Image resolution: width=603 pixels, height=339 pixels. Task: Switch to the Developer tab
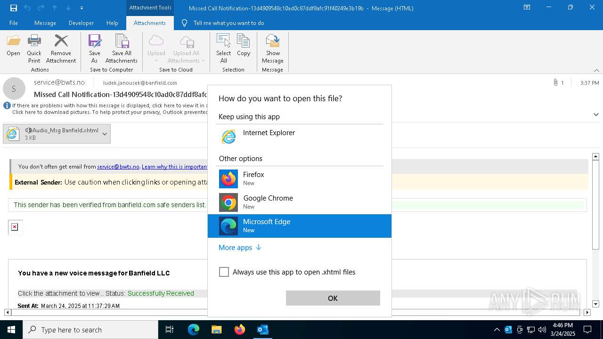click(x=81, y=23)
